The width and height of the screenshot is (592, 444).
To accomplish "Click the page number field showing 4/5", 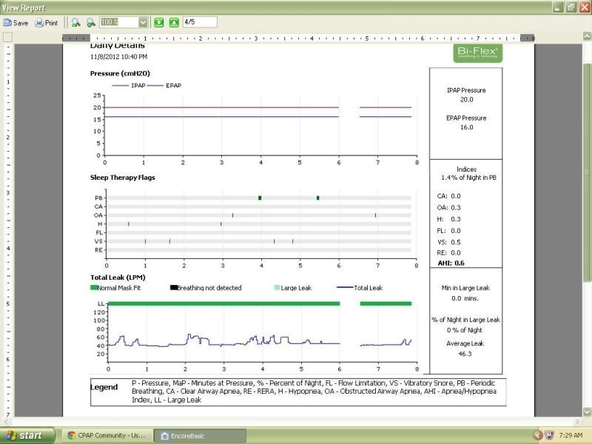I will pos(200,22).
